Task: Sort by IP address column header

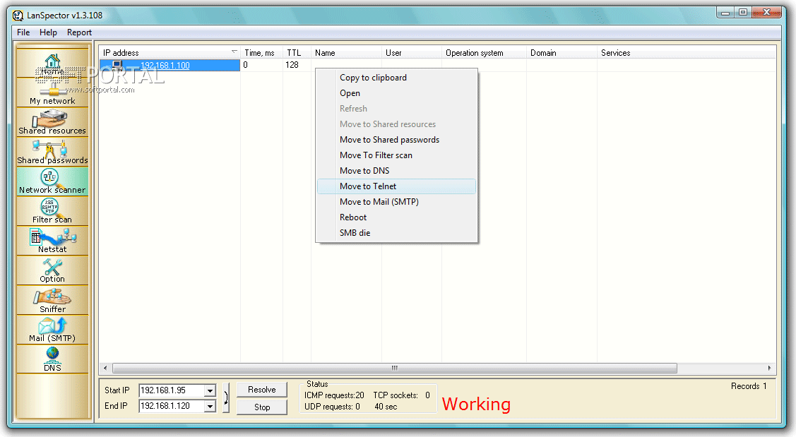Action: [x=170, y=53]
